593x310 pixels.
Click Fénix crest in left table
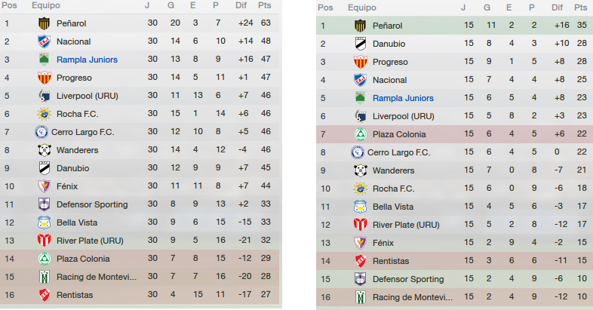click(45, 186)
